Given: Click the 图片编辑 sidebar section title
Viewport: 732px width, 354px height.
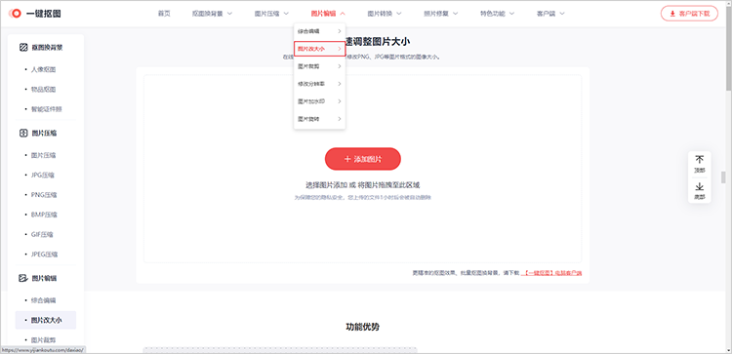Looking at the screenshot, I should tap(44, 278).
